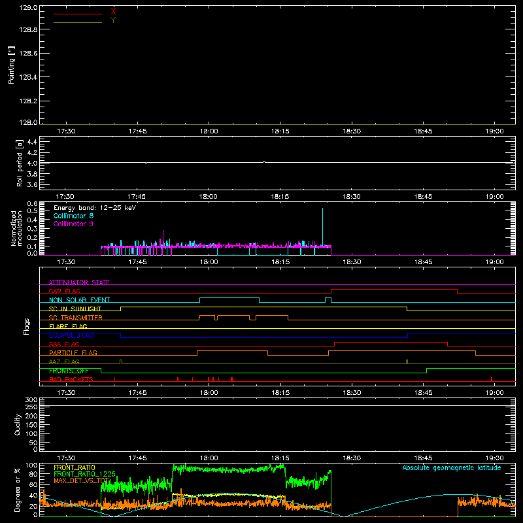Click the Quality axis title
This screenshot has height=523, width=523.
[18, 424]
